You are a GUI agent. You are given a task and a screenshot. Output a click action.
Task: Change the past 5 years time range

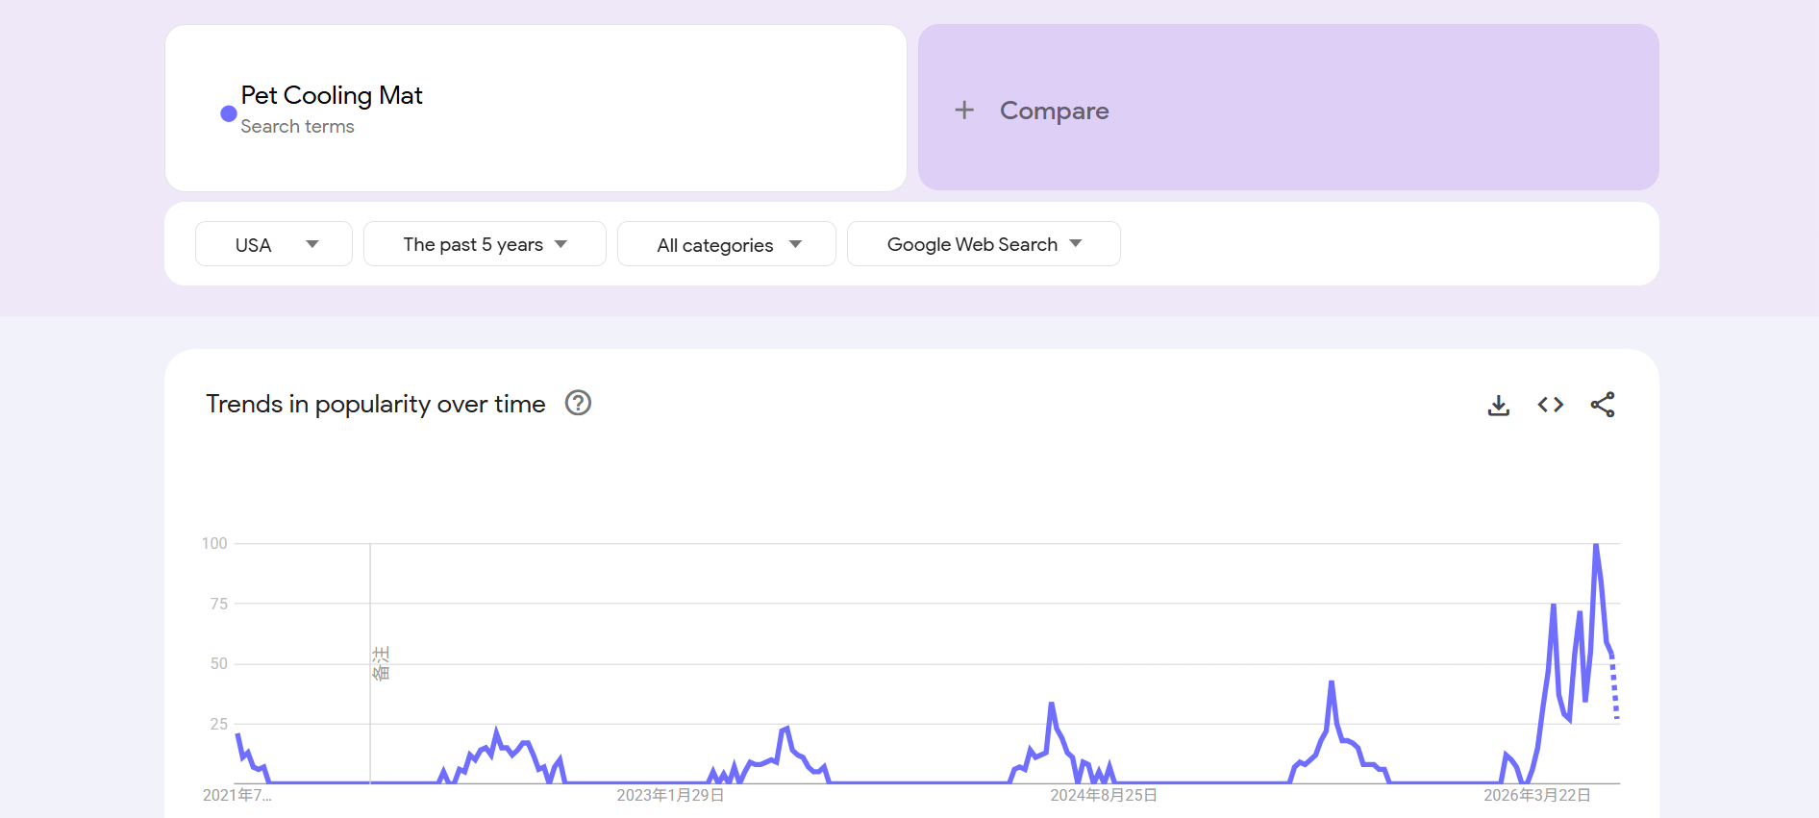(x=485, y=244)
